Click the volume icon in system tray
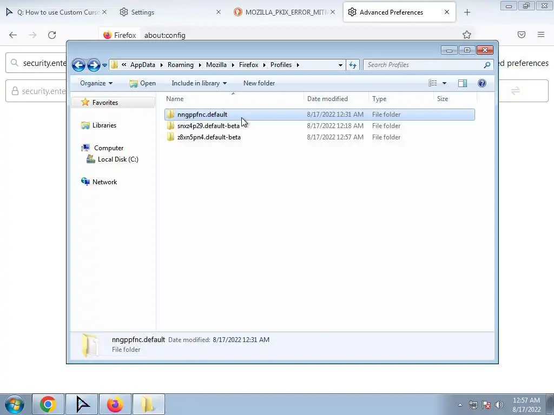Image resolution: width=554 pixels, height=415 pixels. [x=499, y=405]
